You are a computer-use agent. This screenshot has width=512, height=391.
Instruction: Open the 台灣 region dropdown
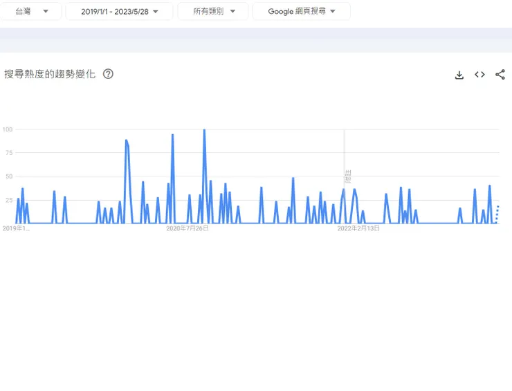pos(30,12)
